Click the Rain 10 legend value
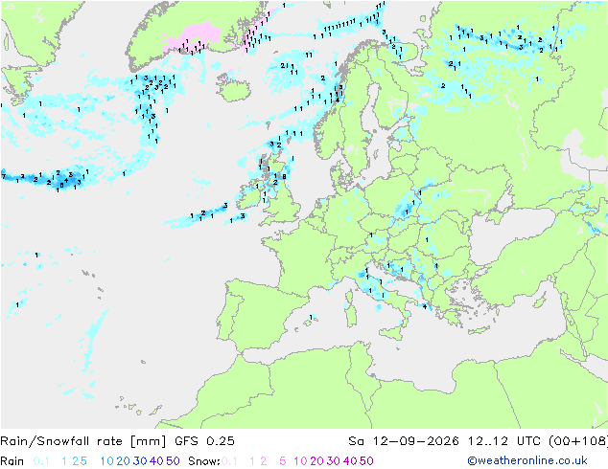The height and width of the screenshot is (469, 608). pos(106,461)
